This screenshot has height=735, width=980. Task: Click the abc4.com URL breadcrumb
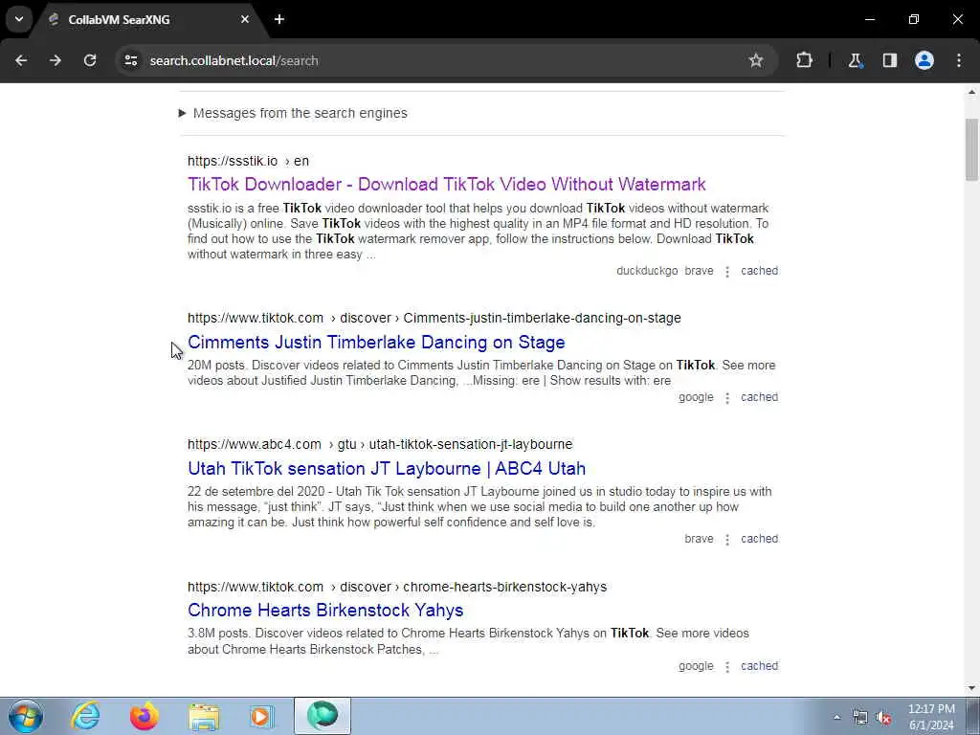coord(380,444)
